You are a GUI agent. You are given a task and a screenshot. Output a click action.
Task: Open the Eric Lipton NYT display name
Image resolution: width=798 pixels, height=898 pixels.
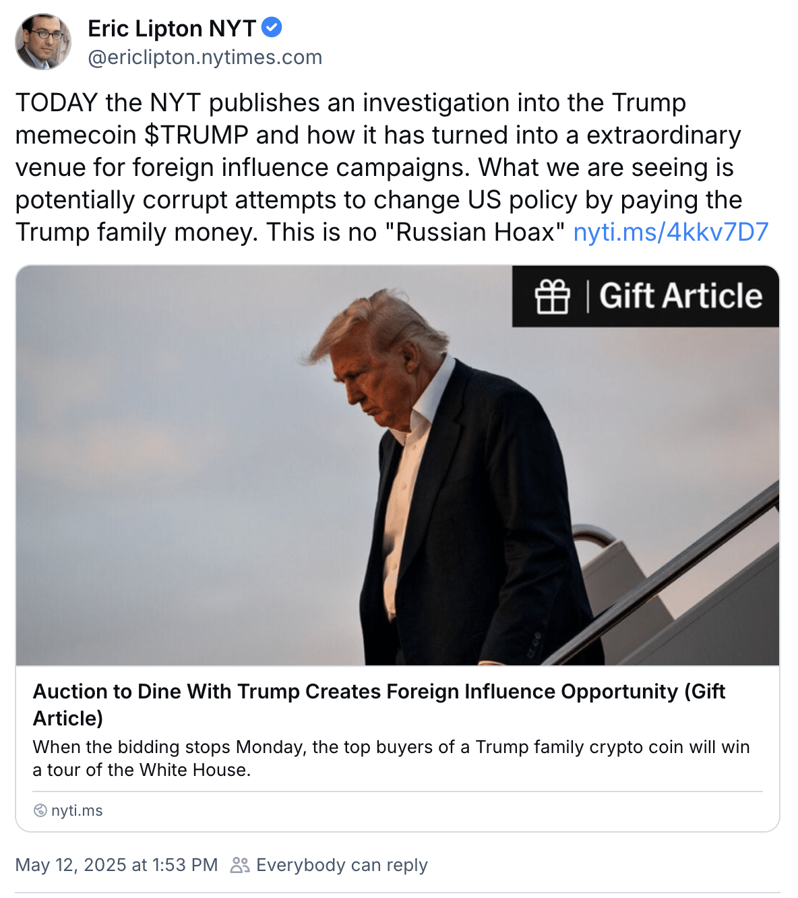172,28
